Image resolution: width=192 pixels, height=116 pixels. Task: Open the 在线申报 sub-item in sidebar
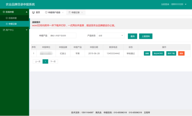(x=15, y=18)
